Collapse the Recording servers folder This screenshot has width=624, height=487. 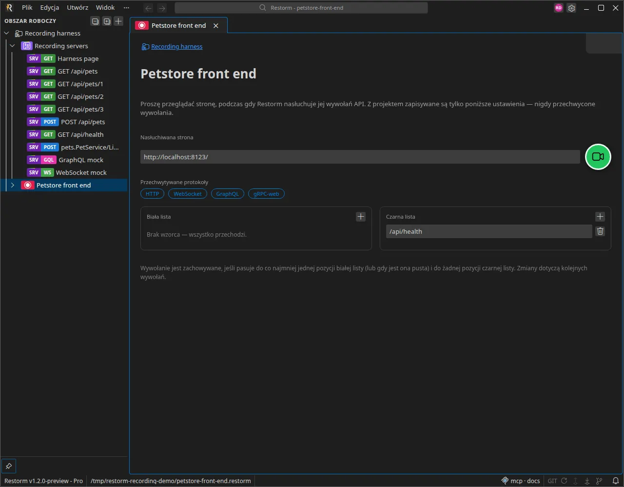pyautogui.click(x=13, y=46)
